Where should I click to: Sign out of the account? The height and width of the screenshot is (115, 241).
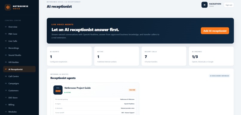point(229,5)
